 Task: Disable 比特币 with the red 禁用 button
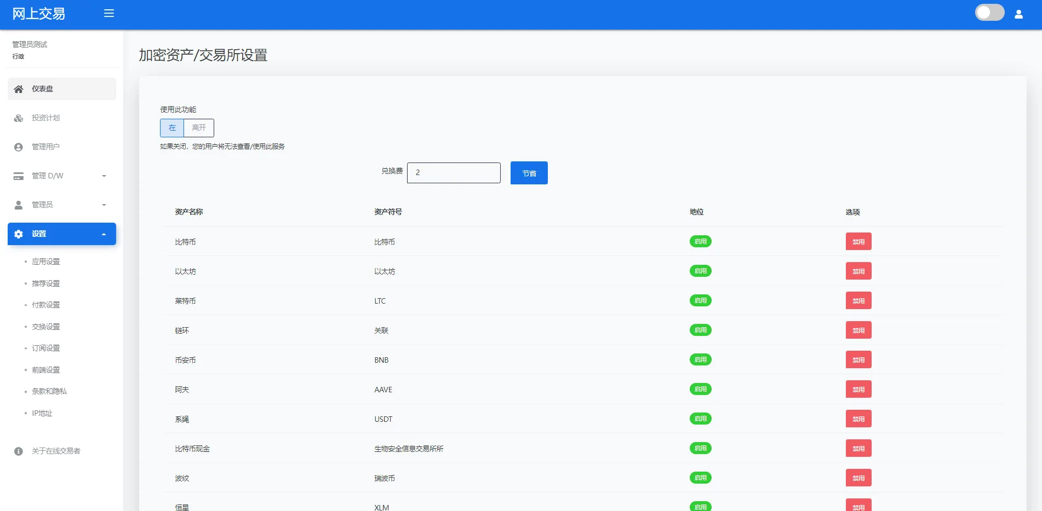(x=858, y=242)
